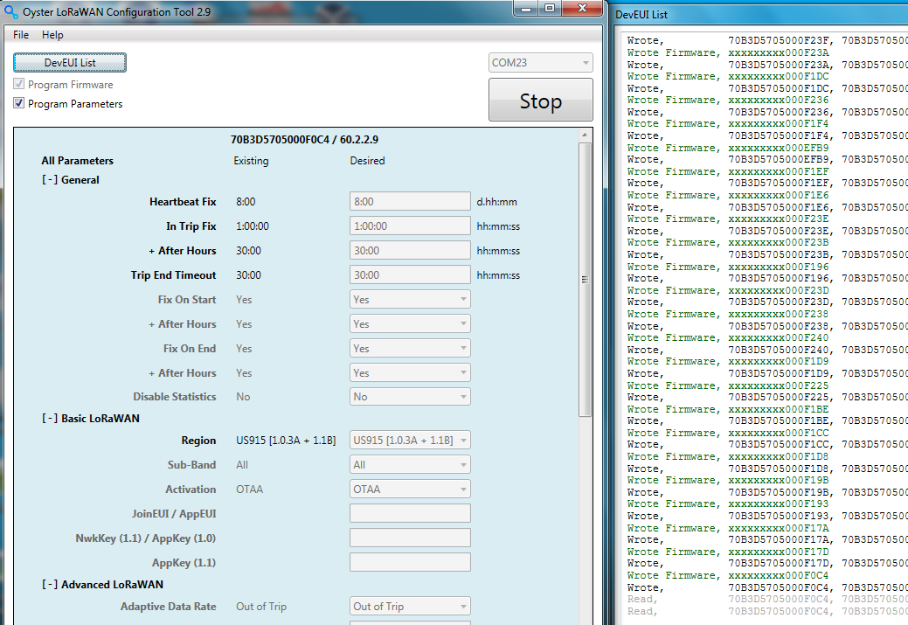This screenshot has width=908, height=625.
Task: Open the COM23 port dropdown
Action: coord(540,63)
